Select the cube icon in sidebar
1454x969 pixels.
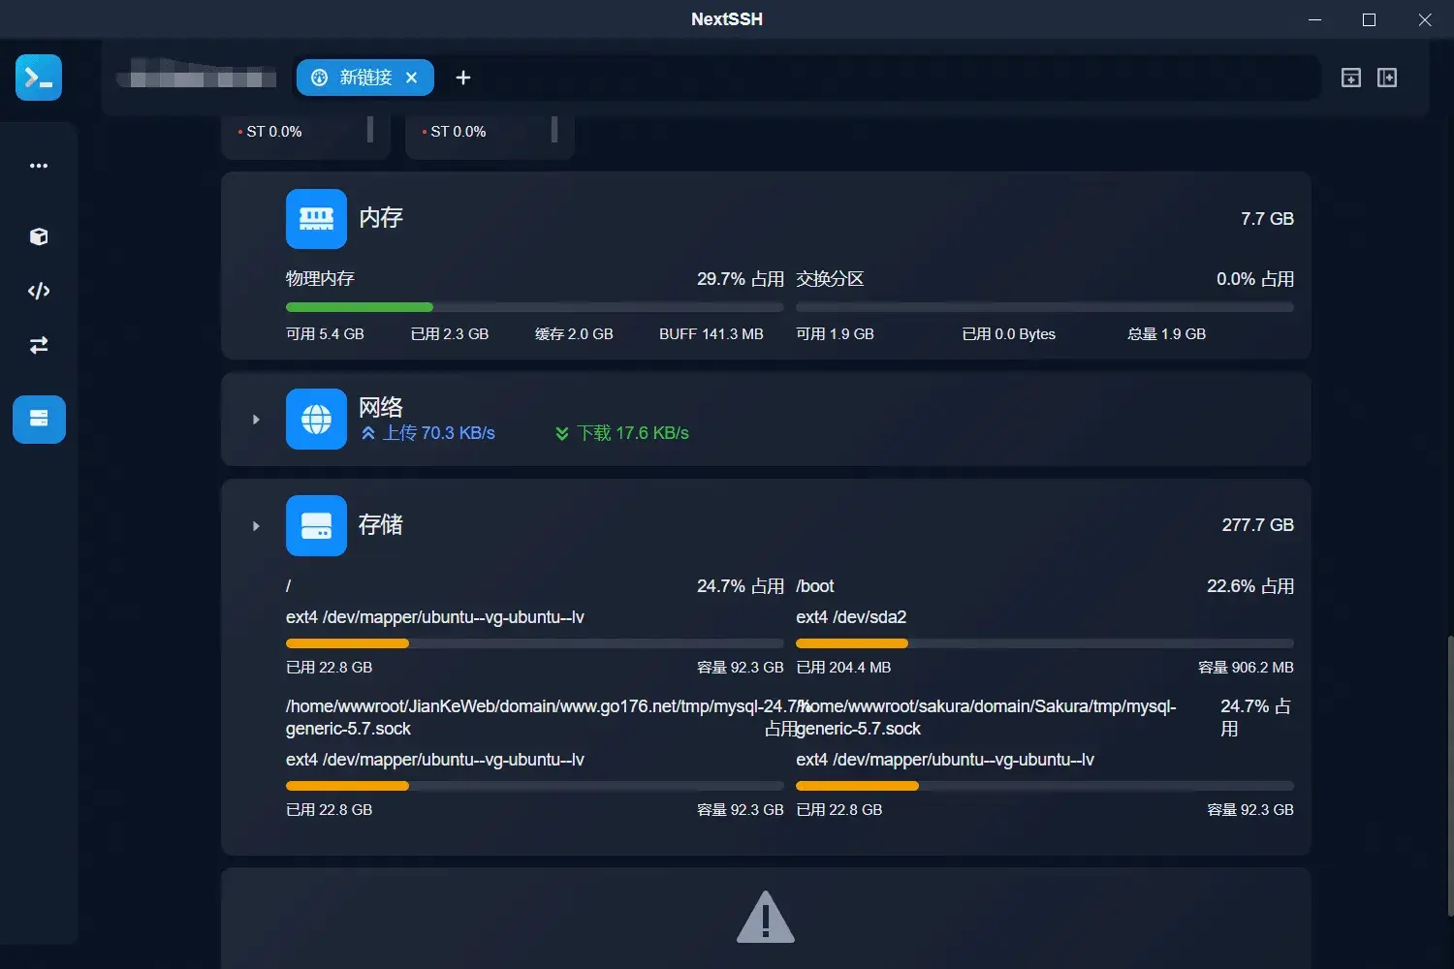coord(39,236)
